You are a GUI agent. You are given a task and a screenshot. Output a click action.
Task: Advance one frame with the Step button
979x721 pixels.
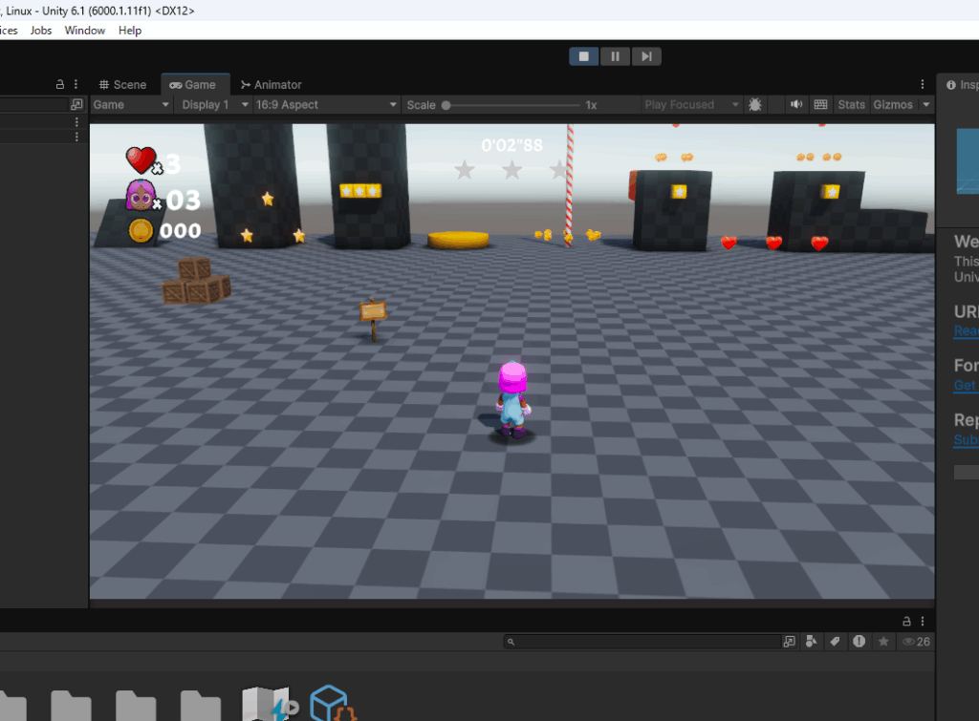pos(646,56)
